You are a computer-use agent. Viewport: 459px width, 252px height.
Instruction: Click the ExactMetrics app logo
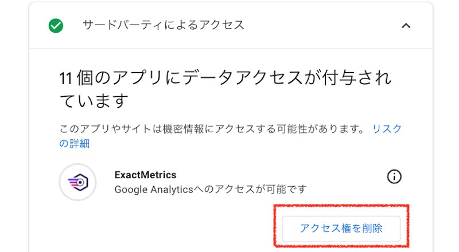(77, 182)
